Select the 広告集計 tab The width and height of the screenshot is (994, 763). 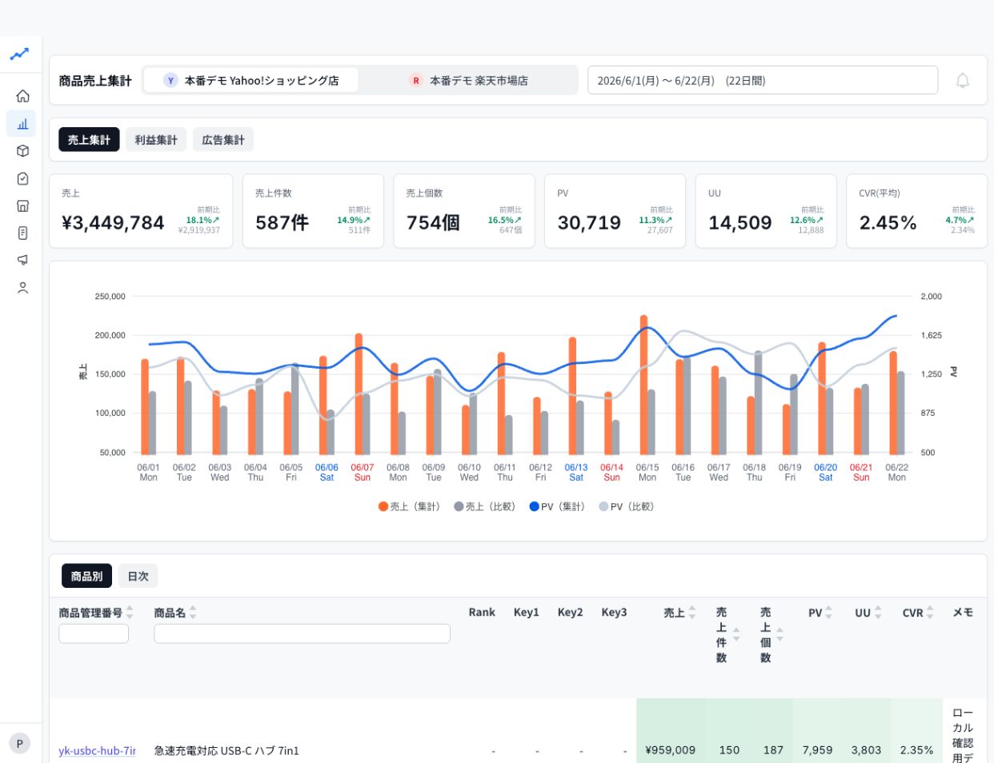point(223,139)
